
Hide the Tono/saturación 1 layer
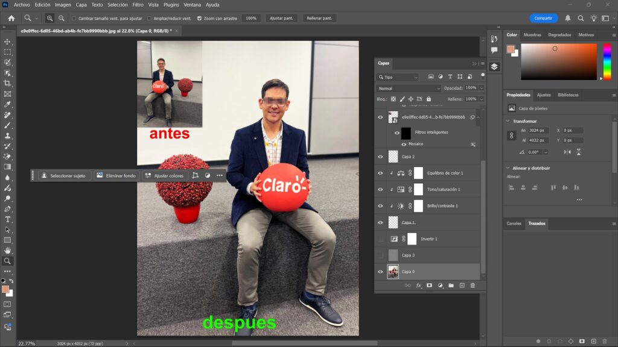(x=380, y=189)
